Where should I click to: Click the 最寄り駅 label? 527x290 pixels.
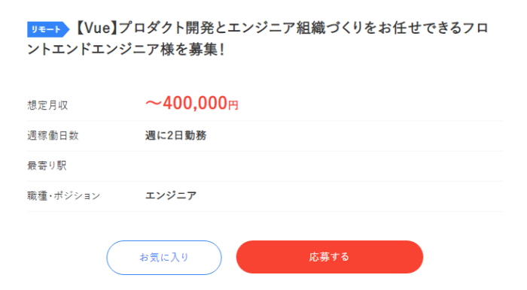[x=47, y=165]
